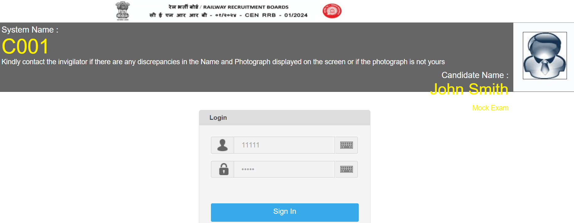Click the system name C001
The width and height of the screenshot is (574, 223).
tap(25, 47)
